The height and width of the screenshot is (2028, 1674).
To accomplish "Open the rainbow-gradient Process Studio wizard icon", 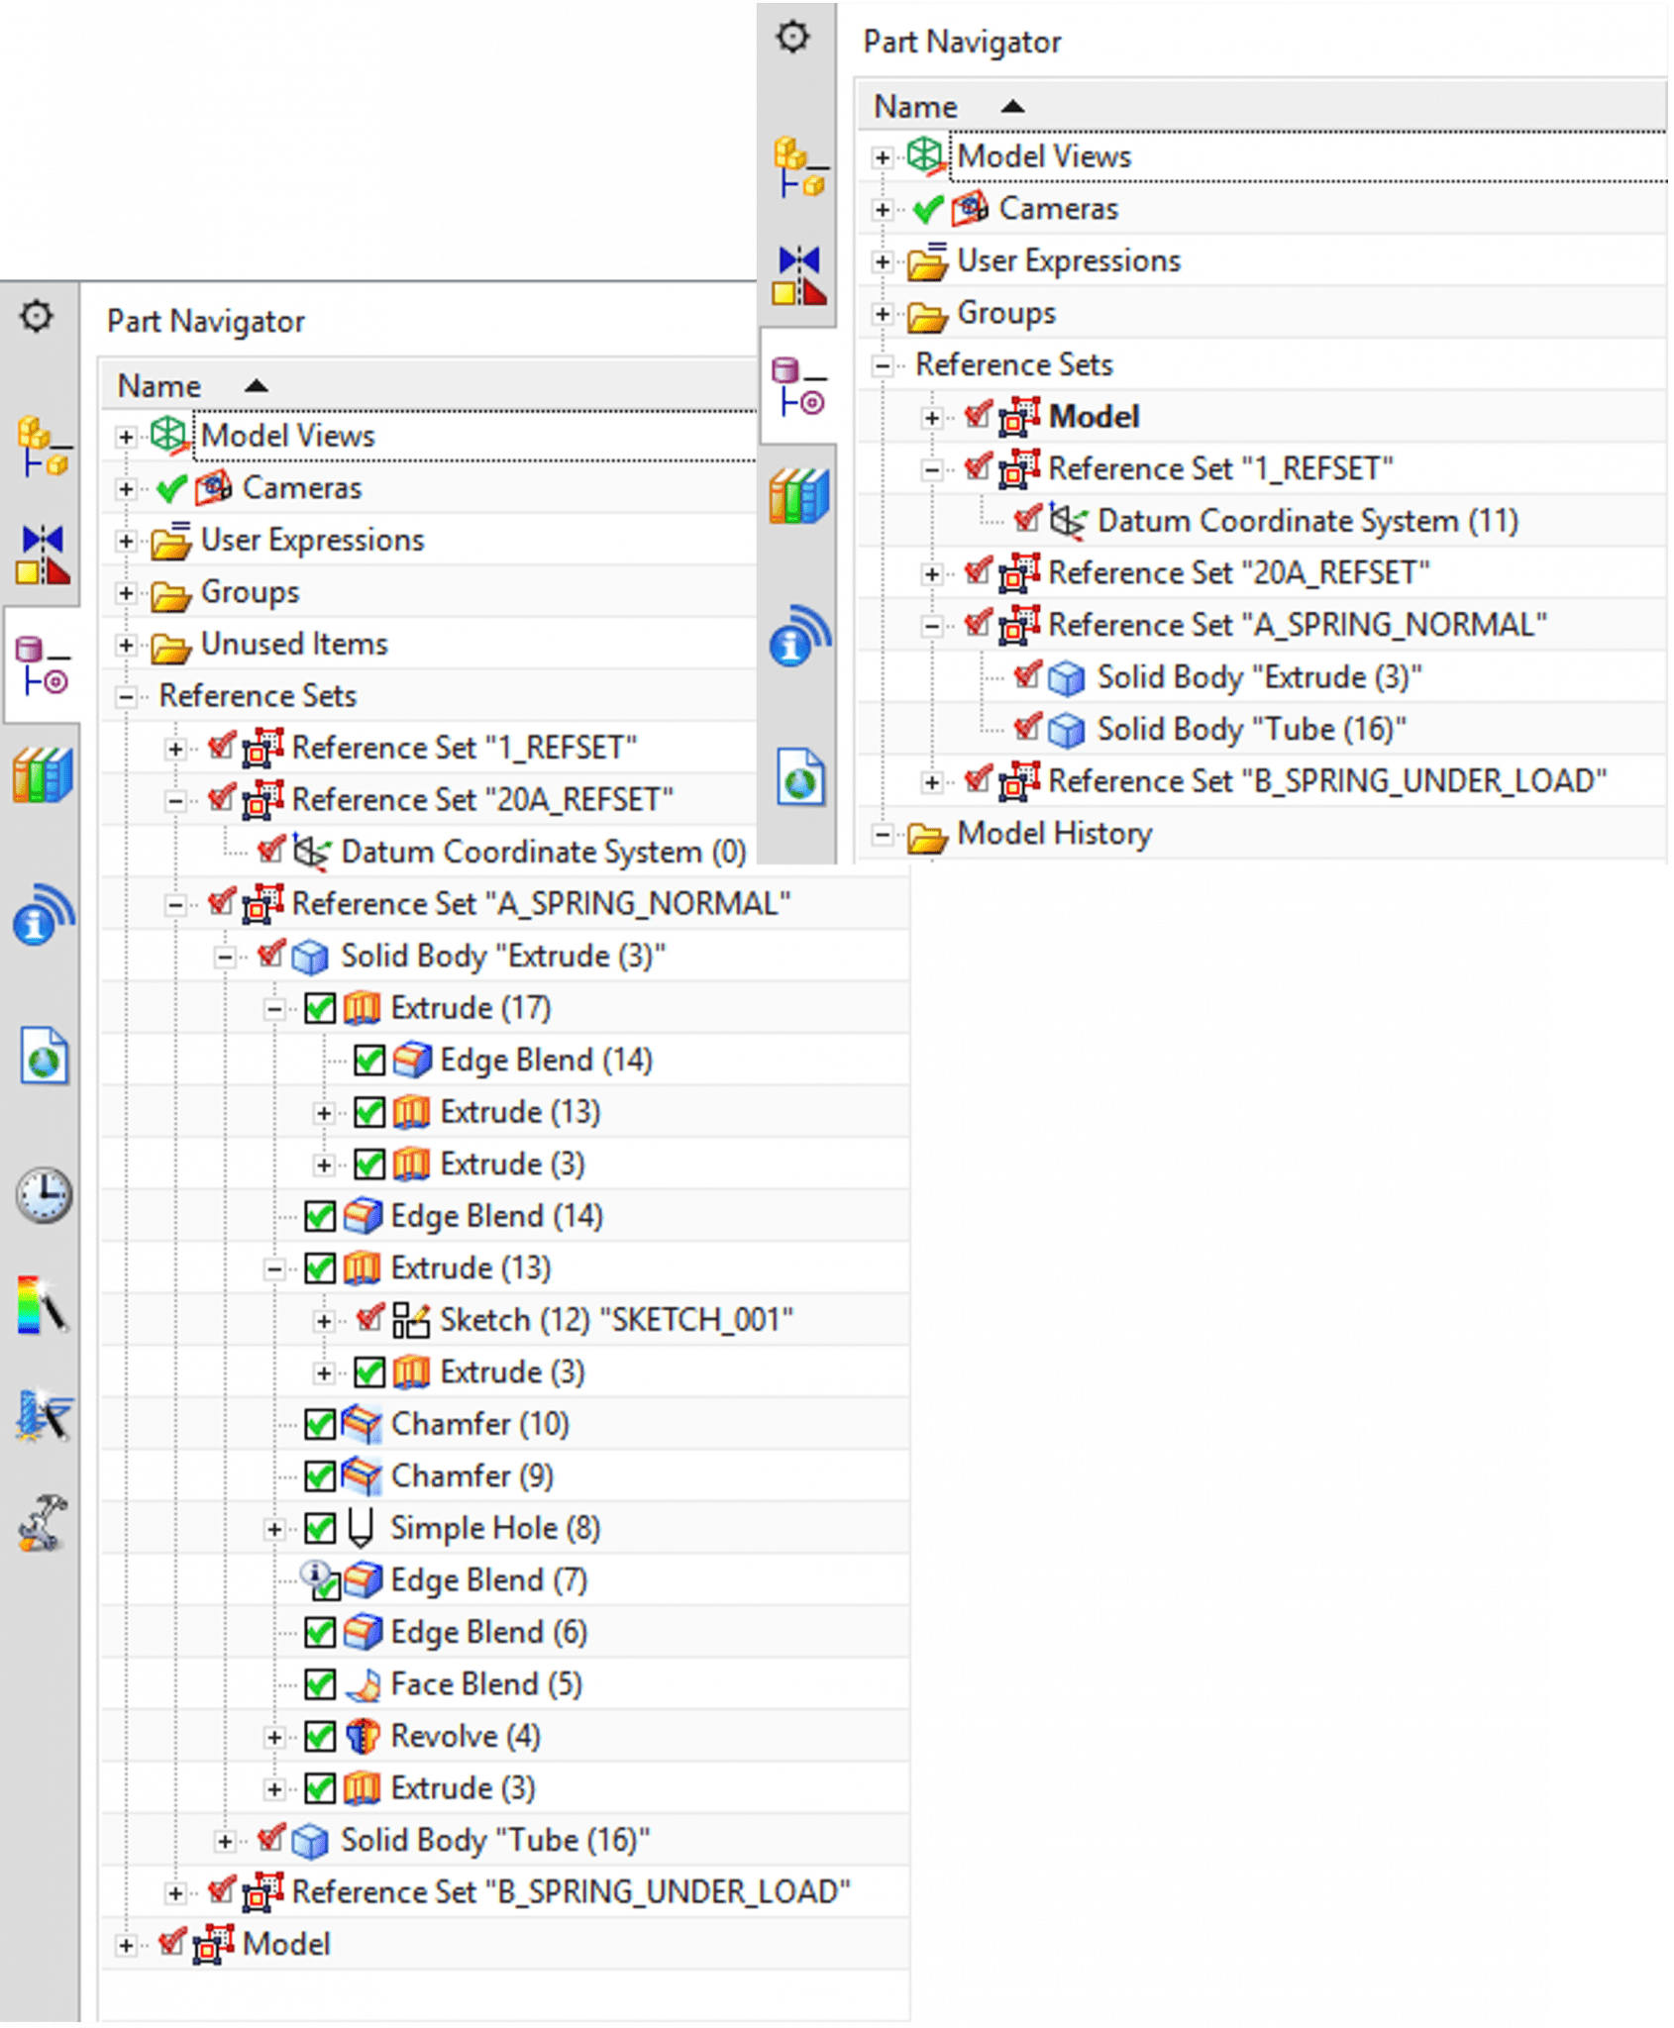I will point(43,1305).
